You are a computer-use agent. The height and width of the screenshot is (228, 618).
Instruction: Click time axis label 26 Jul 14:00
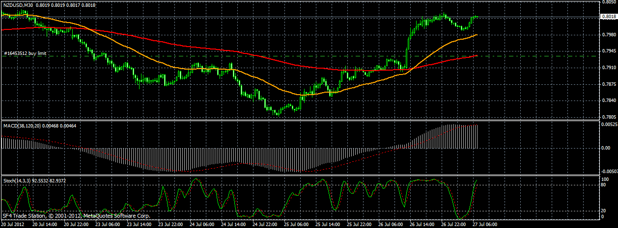pyautogui.click(x=421, y=225)
